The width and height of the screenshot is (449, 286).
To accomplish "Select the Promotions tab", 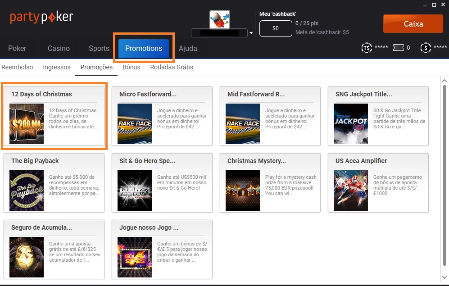I will tap(144, 48).
